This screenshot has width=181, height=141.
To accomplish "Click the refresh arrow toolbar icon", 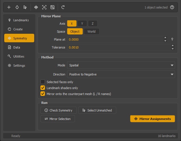I will click(x=63, y=7).
